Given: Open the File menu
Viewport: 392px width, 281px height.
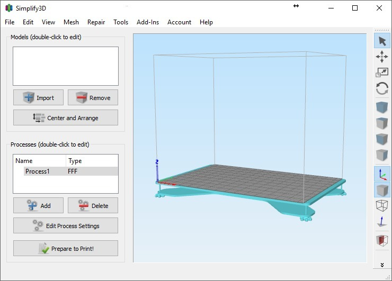Looking at the screenshot, I should point(10,22).
